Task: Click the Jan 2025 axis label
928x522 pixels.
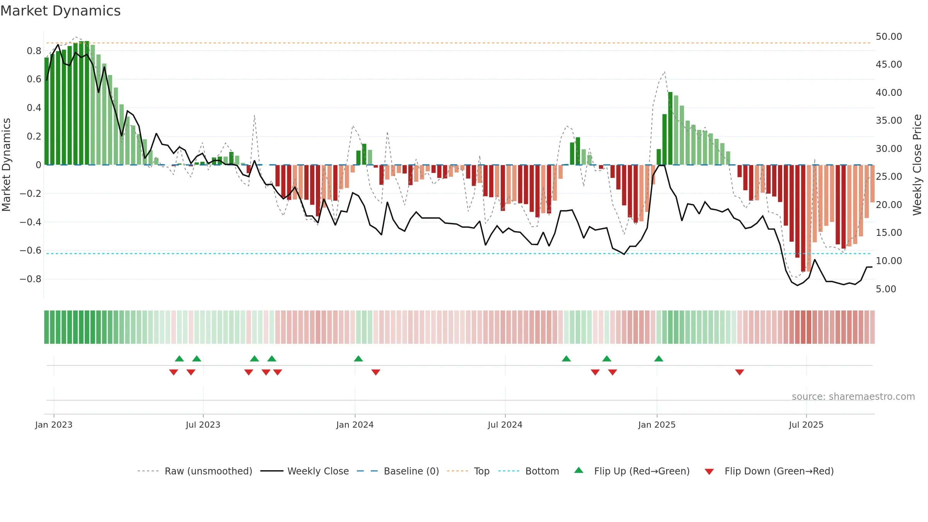Action: pos(657,425)
